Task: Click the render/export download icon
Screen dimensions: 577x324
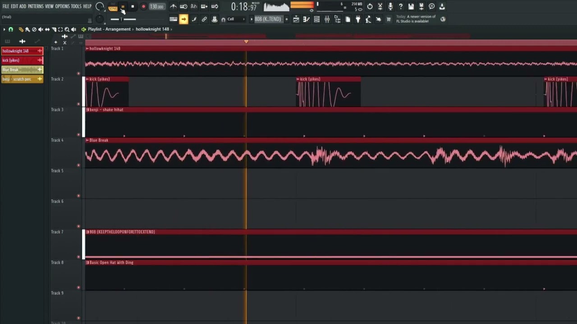Action: 442,7
